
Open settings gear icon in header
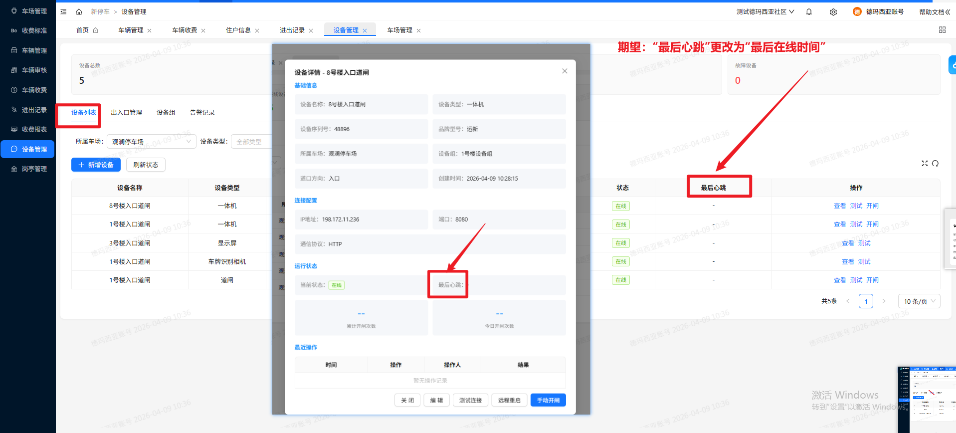[833, 12]
